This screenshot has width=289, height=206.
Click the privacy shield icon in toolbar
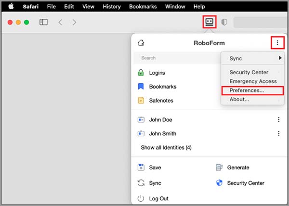(224, 22)
